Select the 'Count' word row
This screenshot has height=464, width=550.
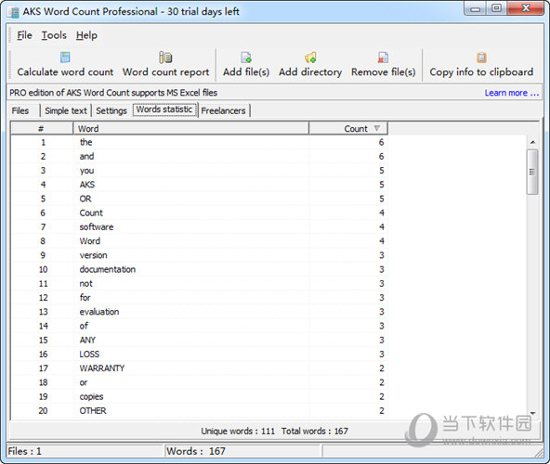coord(199,213)
